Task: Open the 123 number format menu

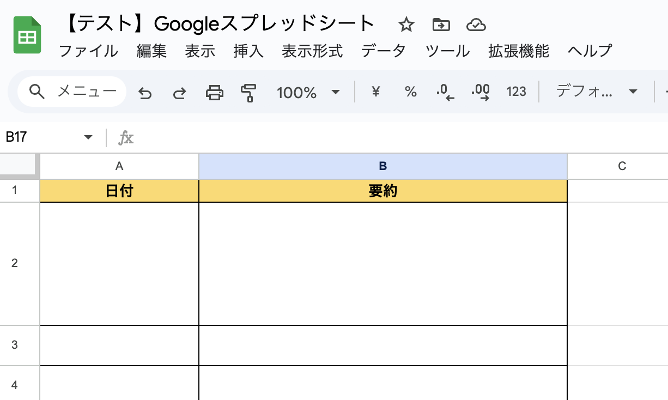Action: pos(516,92)
